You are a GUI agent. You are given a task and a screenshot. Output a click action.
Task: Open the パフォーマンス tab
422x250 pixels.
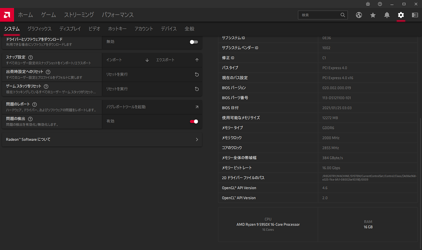click(118, 15)
